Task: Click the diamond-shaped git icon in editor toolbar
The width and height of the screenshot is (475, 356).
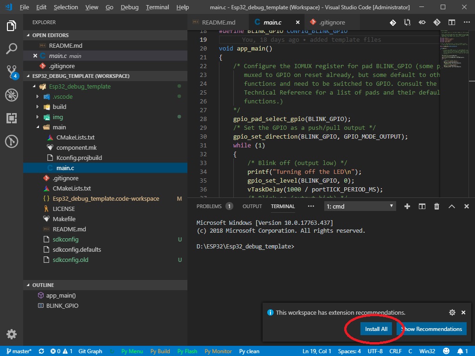Action: pyautogui.click(x=393, y=22)
